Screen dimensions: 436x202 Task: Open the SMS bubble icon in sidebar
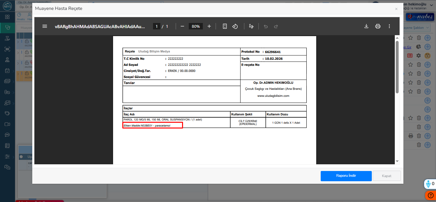[7, 135]
